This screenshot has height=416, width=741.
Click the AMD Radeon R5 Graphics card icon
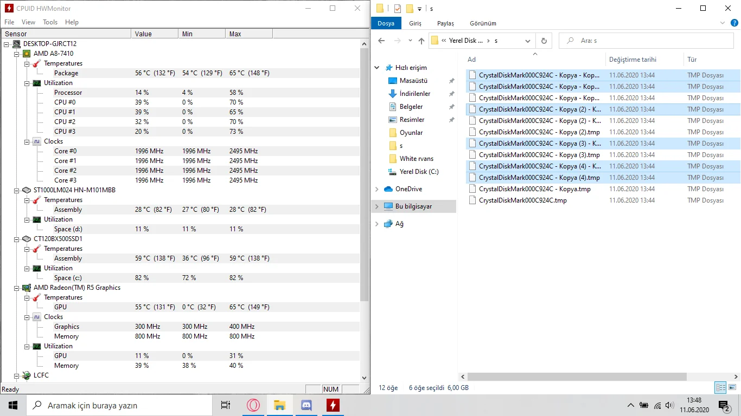27,288
